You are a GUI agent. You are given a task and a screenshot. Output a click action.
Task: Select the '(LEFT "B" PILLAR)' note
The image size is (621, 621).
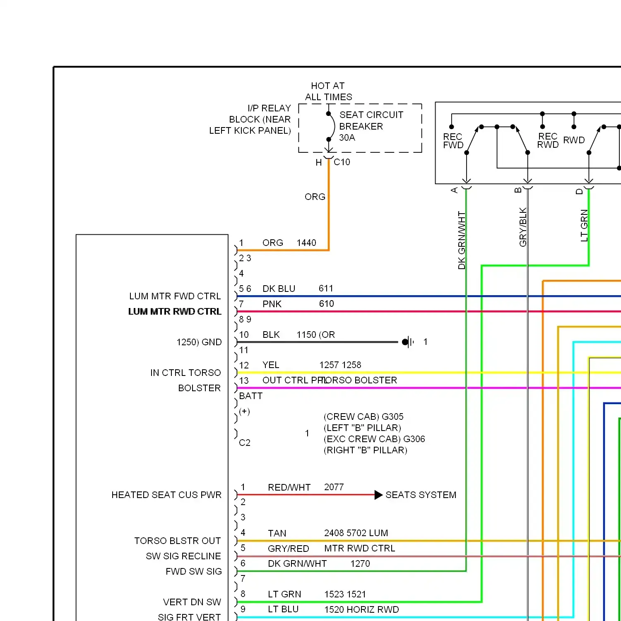click(362, 428)
